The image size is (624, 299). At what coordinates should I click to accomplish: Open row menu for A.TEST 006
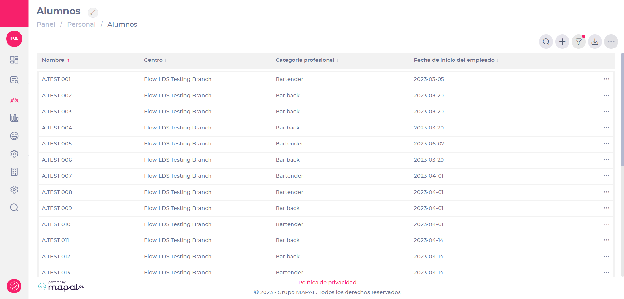pos(606,160)
